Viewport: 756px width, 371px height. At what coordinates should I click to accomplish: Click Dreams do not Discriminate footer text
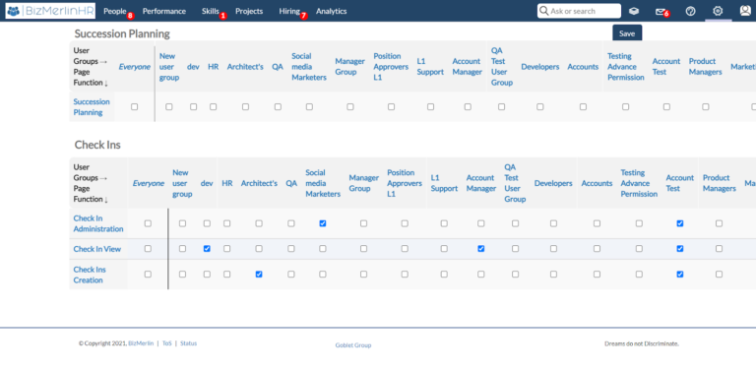click(x=642, y=343)
